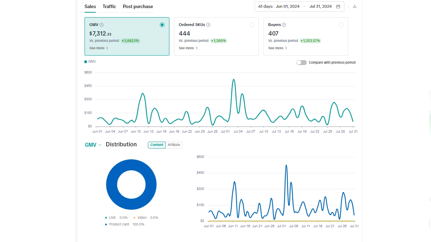Switch to the Traffic tab
The image size is (431, 242).
pos(109,6)
